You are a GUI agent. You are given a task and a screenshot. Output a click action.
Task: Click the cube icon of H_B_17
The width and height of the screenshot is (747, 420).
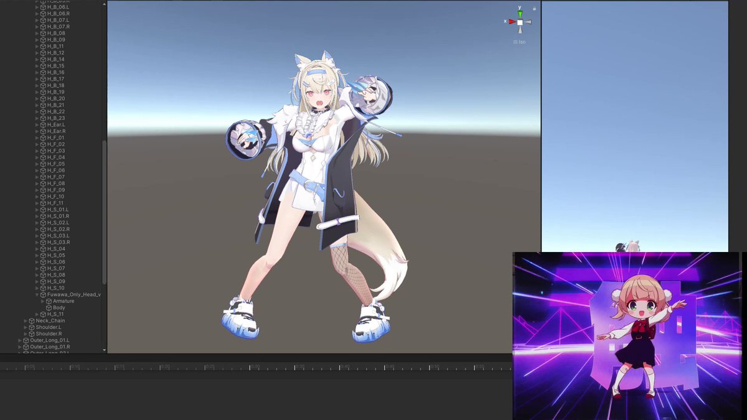click(43, 79)
